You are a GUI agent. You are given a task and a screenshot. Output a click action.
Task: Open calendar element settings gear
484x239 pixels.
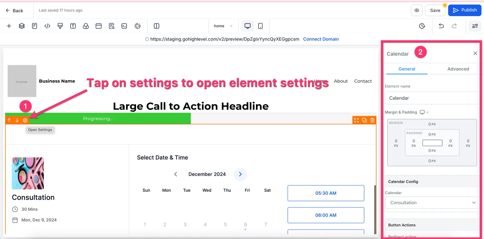(x=25, y=120)
